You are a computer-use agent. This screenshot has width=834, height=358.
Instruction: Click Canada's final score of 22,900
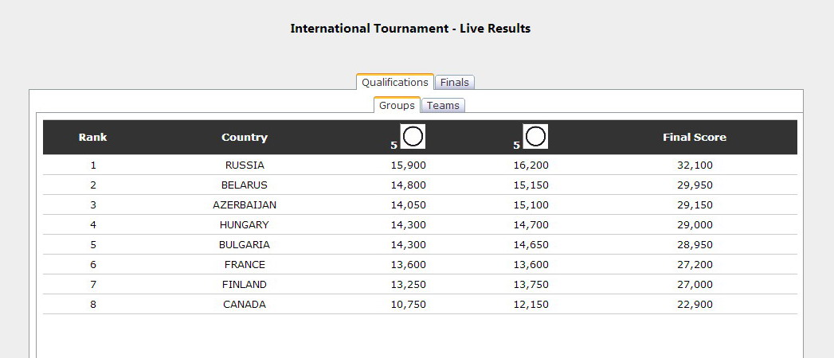[x=695, y=305]
